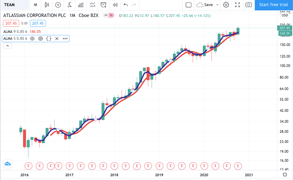
Task: Click the 100.00 price scale label
Action: (x=285, y=66)
